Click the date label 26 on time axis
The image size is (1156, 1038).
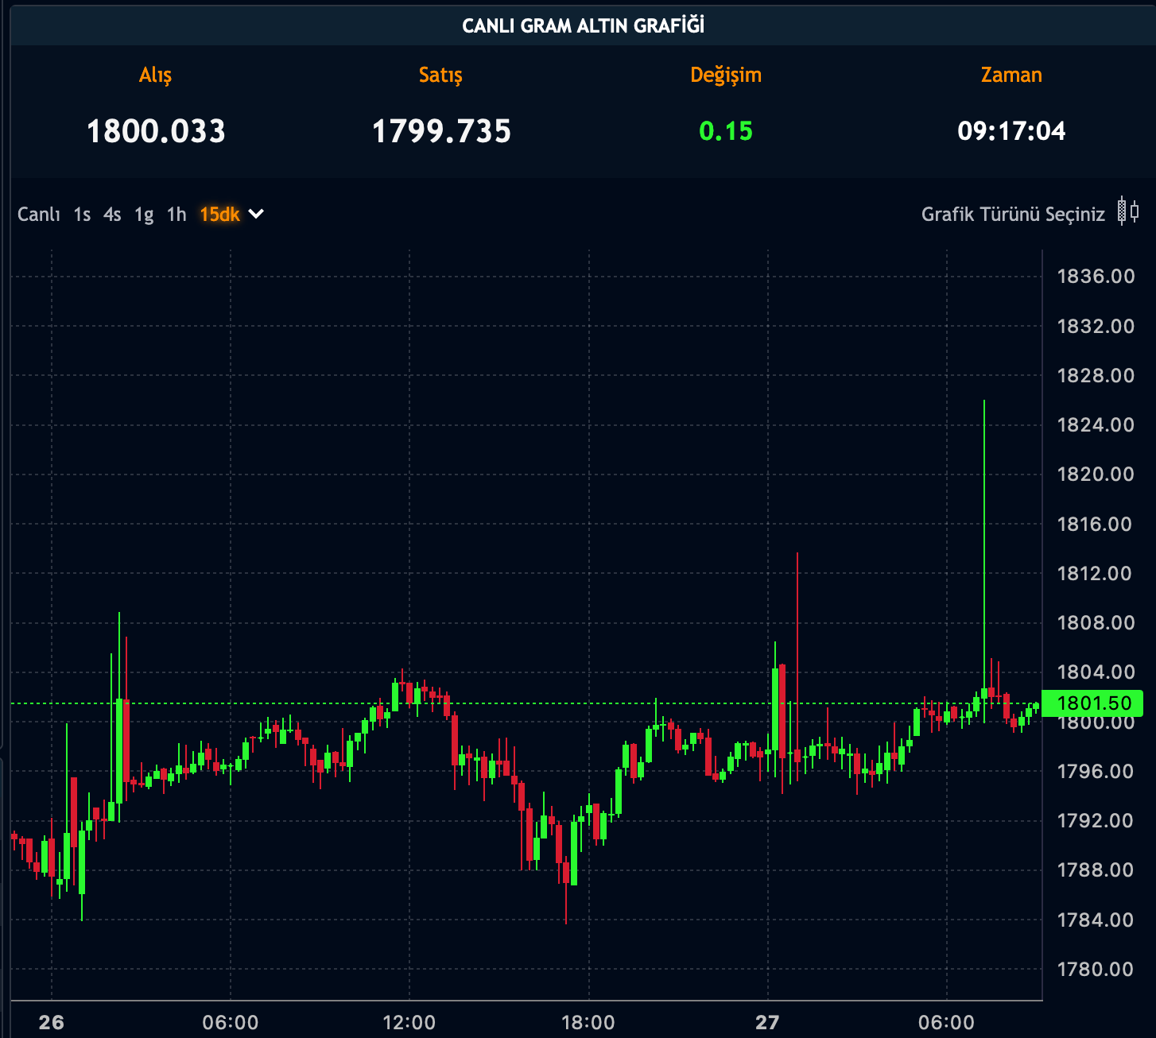52,1022
